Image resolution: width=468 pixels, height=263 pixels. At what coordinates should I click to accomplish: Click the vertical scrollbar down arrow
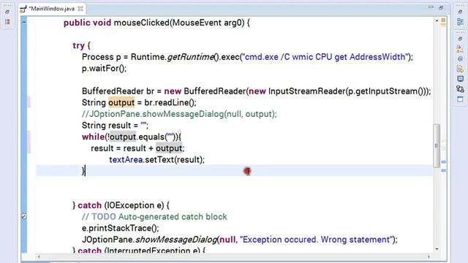click(x=437, y=249)
